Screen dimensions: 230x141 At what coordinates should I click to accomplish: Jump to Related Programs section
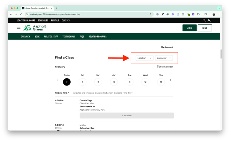pos(98,36)
